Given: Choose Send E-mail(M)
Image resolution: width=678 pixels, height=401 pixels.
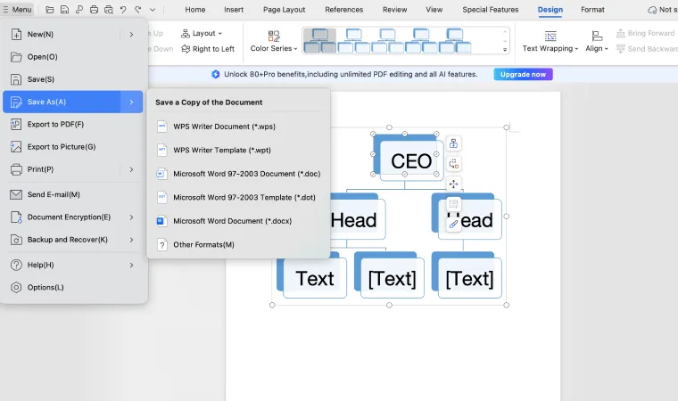Looking at the screenshot, I should pyautogui.click(x=72, y=194).
